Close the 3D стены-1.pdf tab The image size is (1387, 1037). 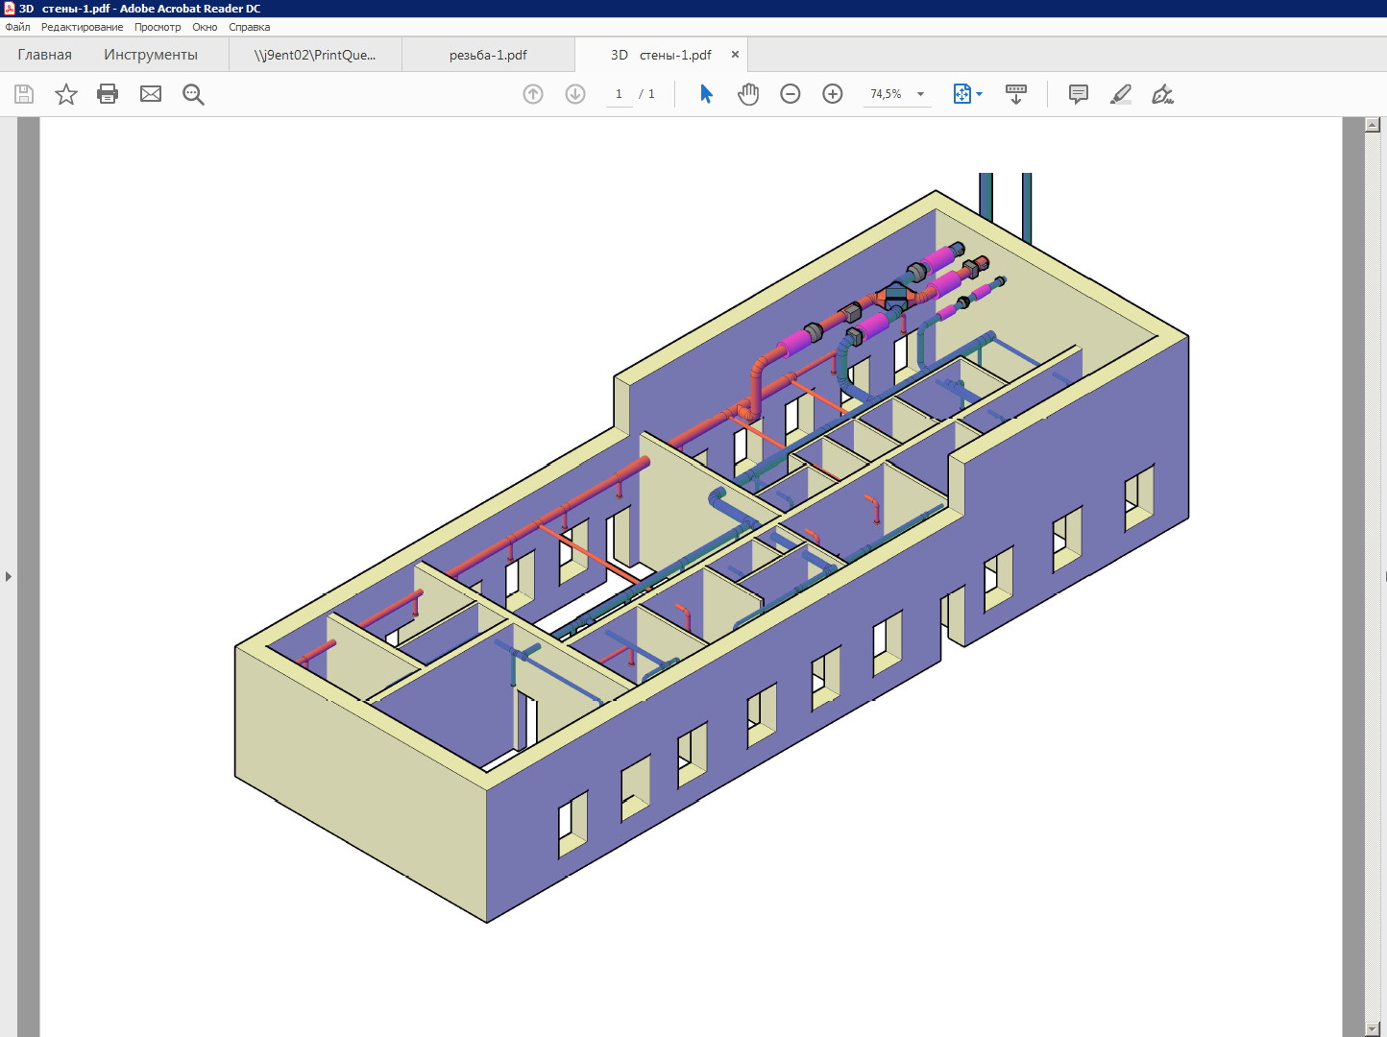click(735, 55)
